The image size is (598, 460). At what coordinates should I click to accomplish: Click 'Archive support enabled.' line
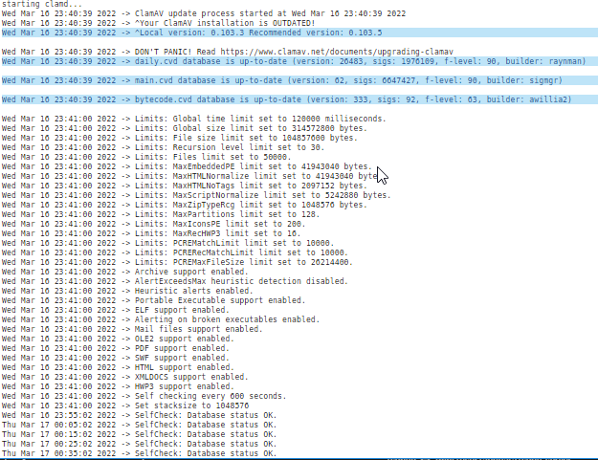coord(124,272)
